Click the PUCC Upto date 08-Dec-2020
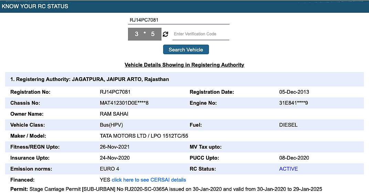This screenshot has height=196, width=369. pos(294,158)
